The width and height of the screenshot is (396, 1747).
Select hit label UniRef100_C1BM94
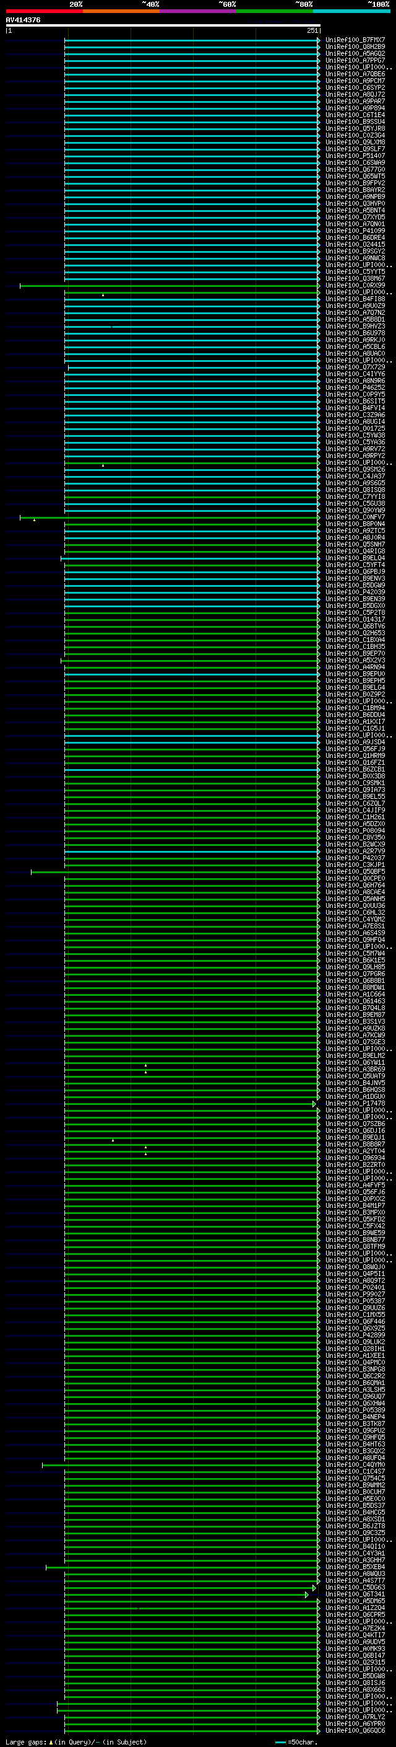pos(355,708)
